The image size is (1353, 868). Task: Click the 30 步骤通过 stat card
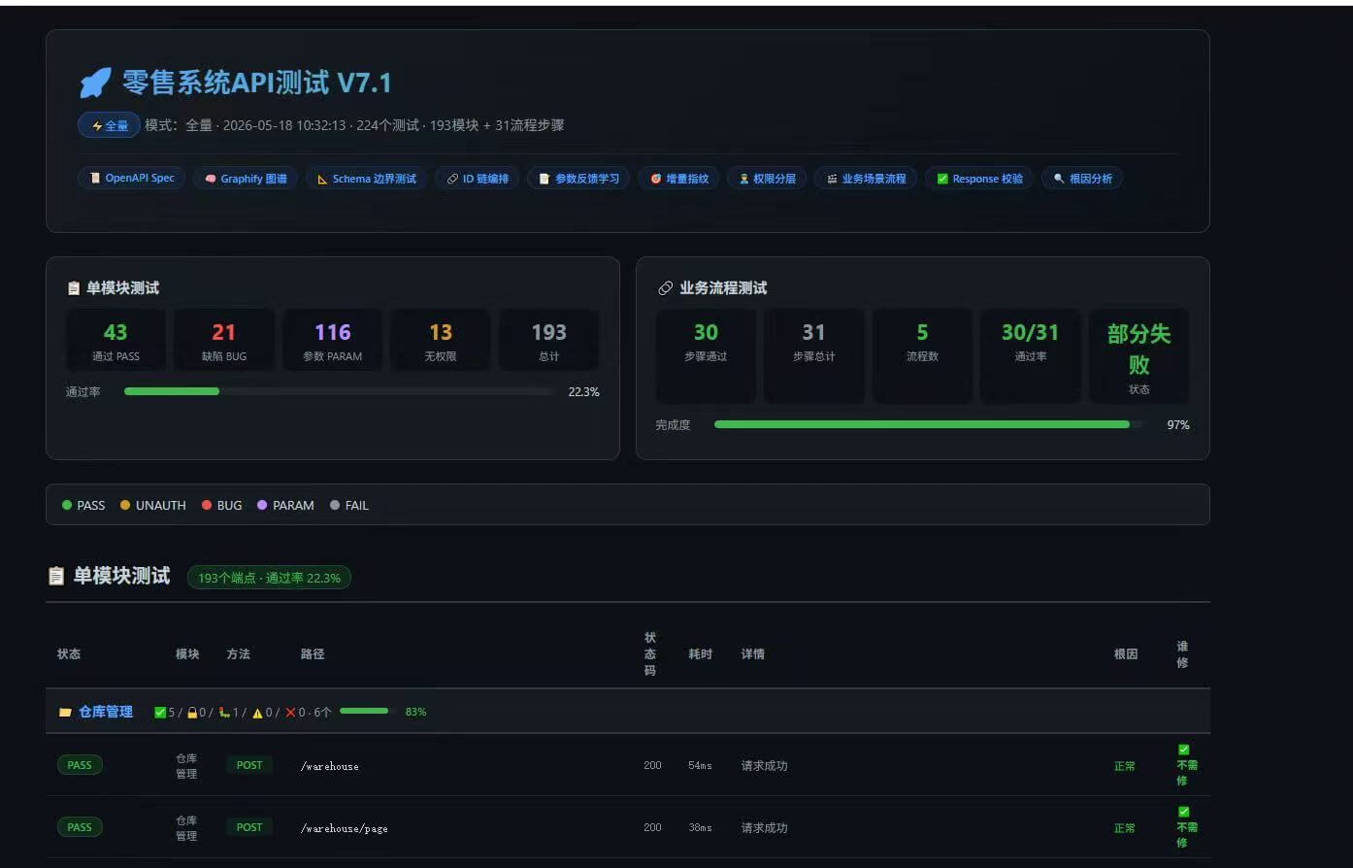pyautogui.click(x=706, y=356)
